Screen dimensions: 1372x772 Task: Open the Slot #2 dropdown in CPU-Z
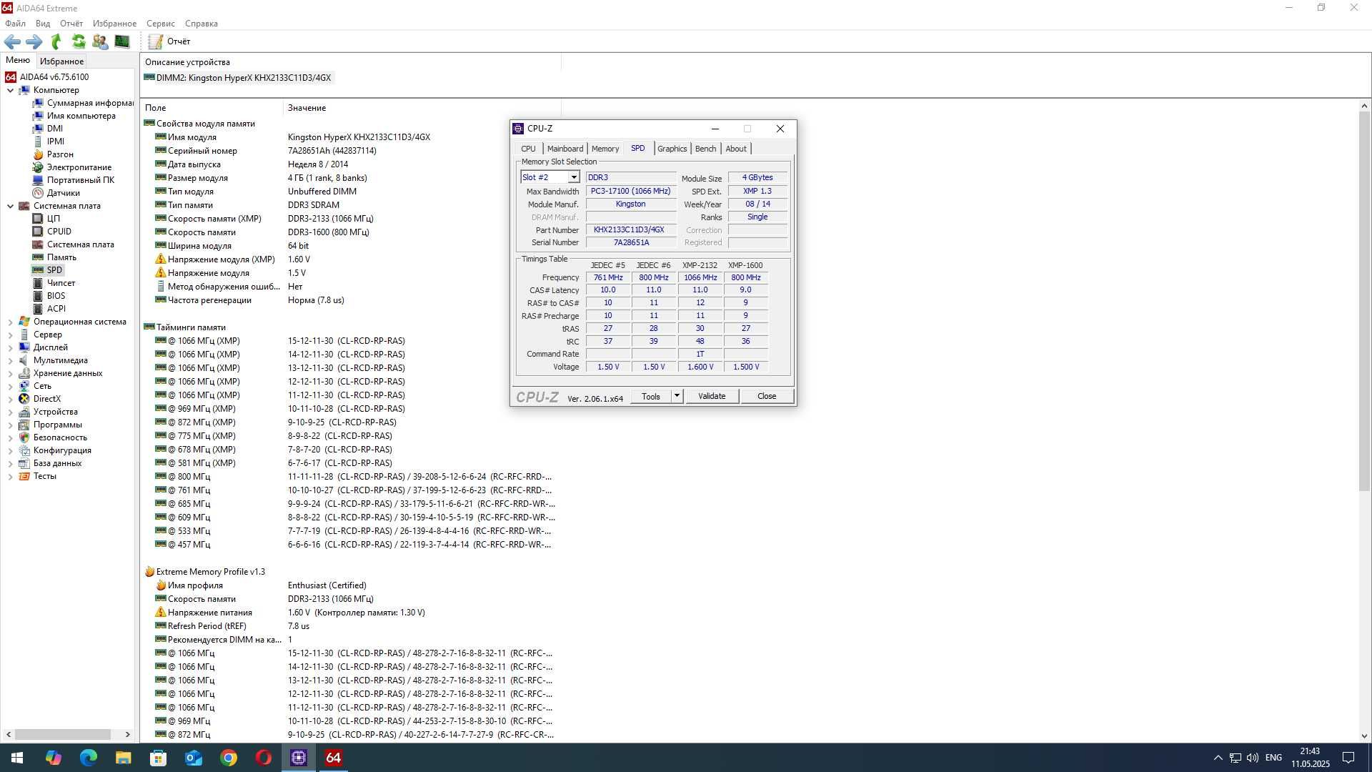[573, 177]
